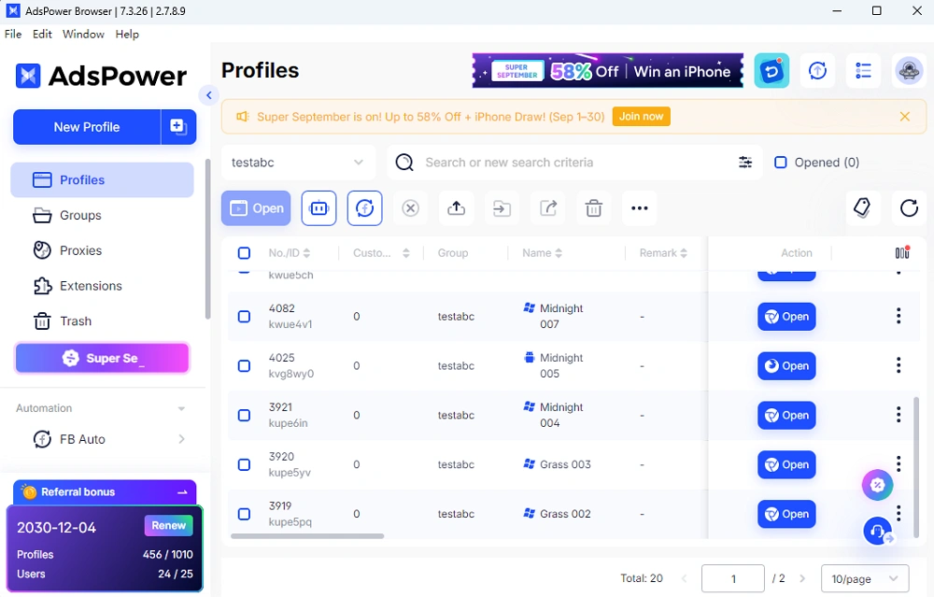Sort by the No./ID column
This screenshot has height=597, width=934.
(x=306, y=252)
